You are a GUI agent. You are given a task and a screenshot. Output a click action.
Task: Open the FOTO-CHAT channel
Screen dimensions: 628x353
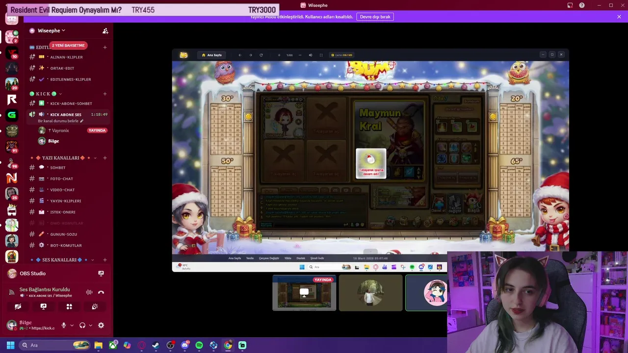pos(69,179)
